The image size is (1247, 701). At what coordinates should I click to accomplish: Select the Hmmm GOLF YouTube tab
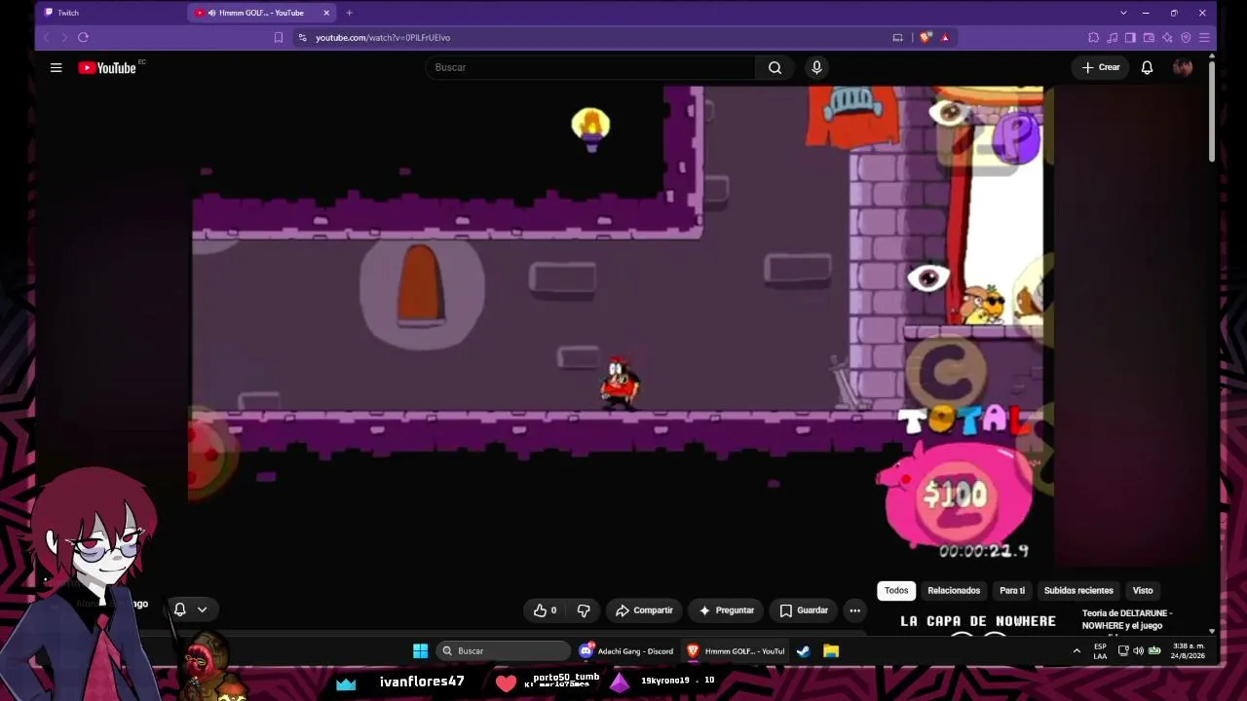[x=262, y=13]
